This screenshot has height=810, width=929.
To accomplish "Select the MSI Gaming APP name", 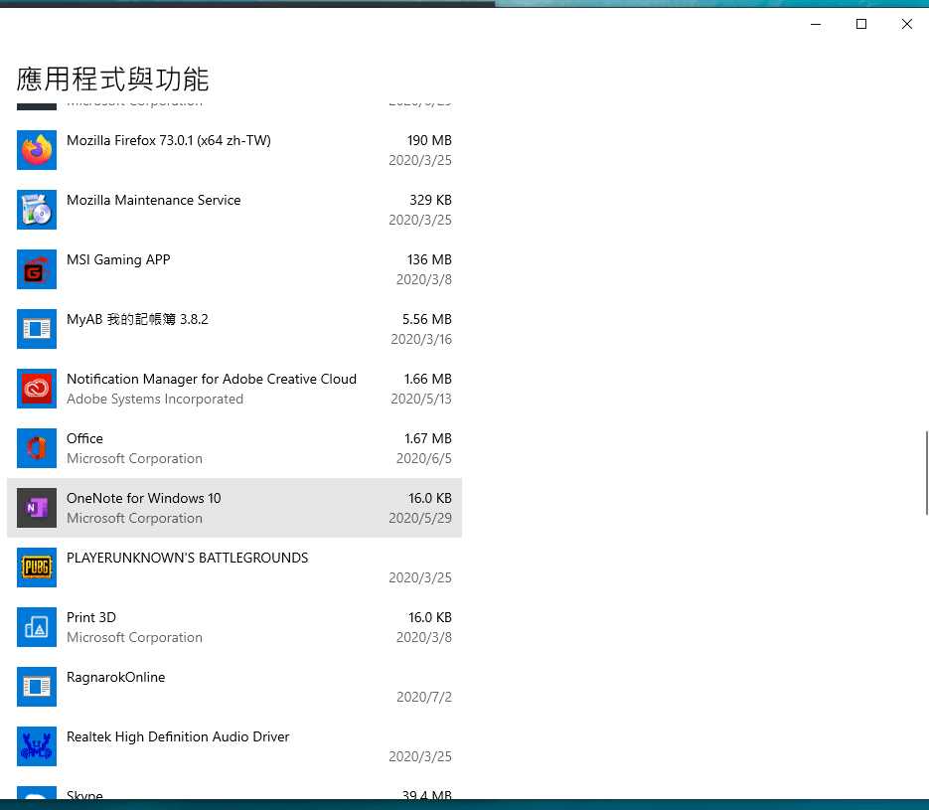I will pos(118,260).
